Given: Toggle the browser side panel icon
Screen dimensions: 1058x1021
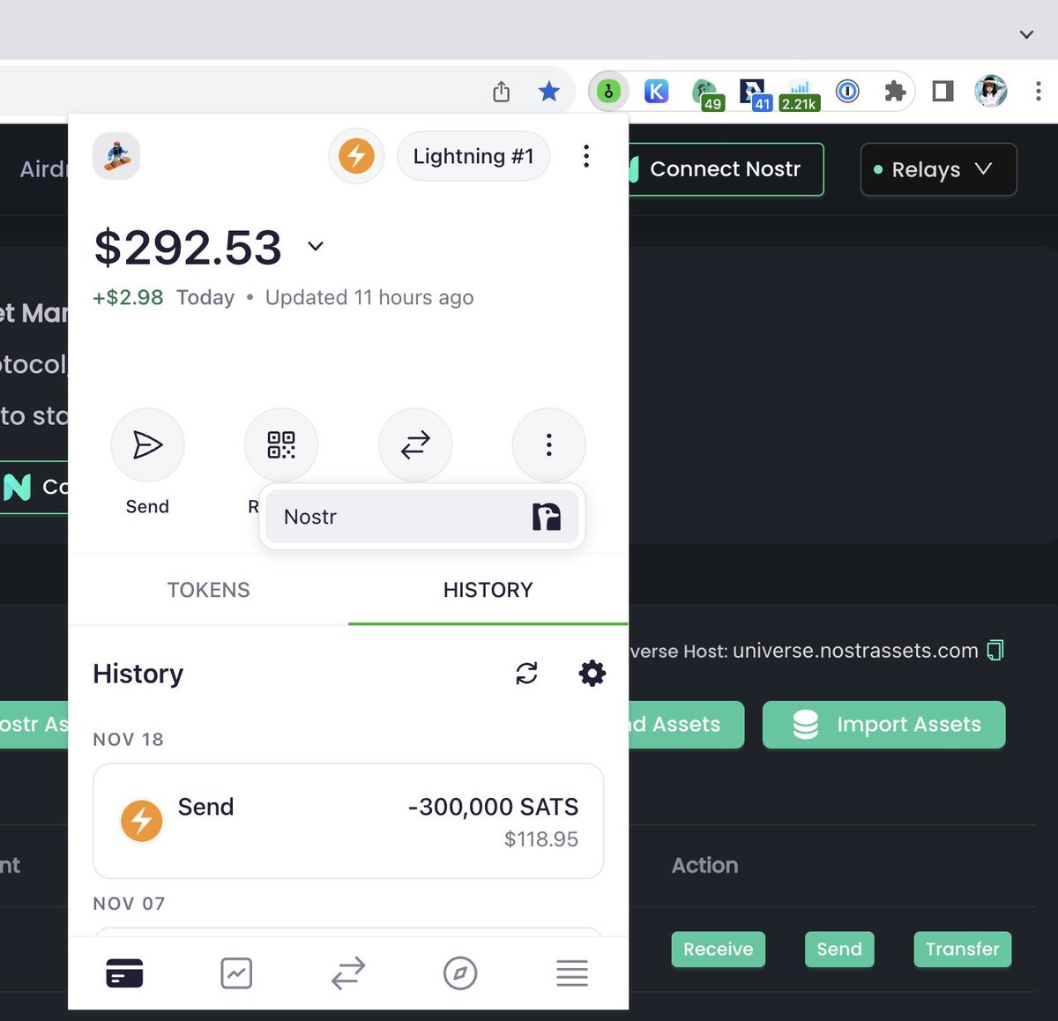Looking at the screenshot, I should (x=943, y=91).
